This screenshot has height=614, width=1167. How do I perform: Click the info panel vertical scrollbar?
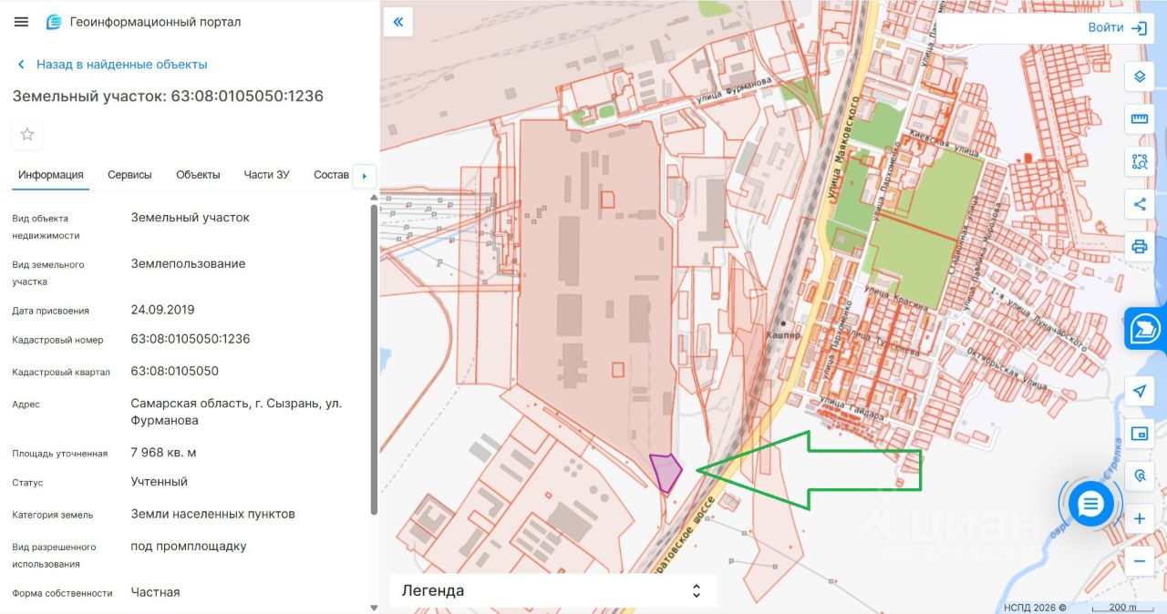coord(374,360)
